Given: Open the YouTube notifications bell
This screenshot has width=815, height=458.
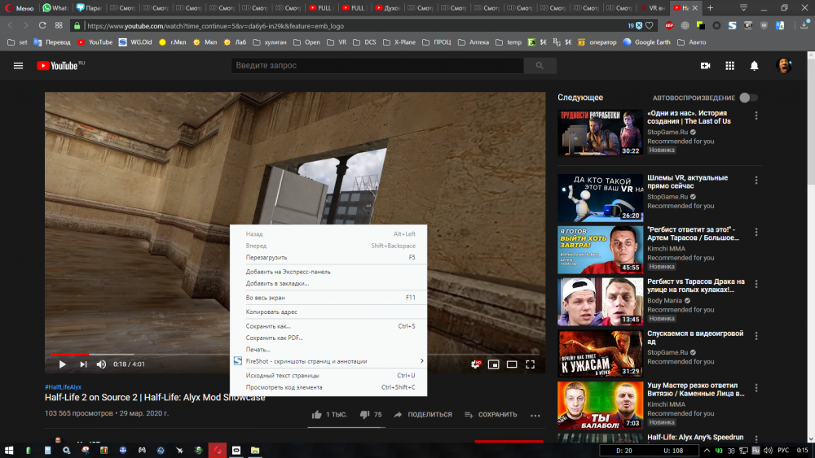Looking at the screenshot, I should coord(755,66).
